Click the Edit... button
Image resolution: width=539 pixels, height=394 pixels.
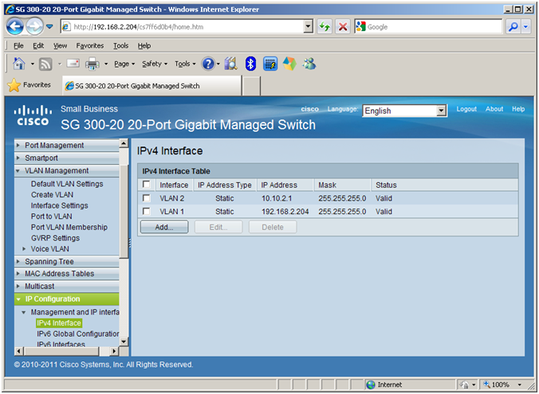point(218,227)
